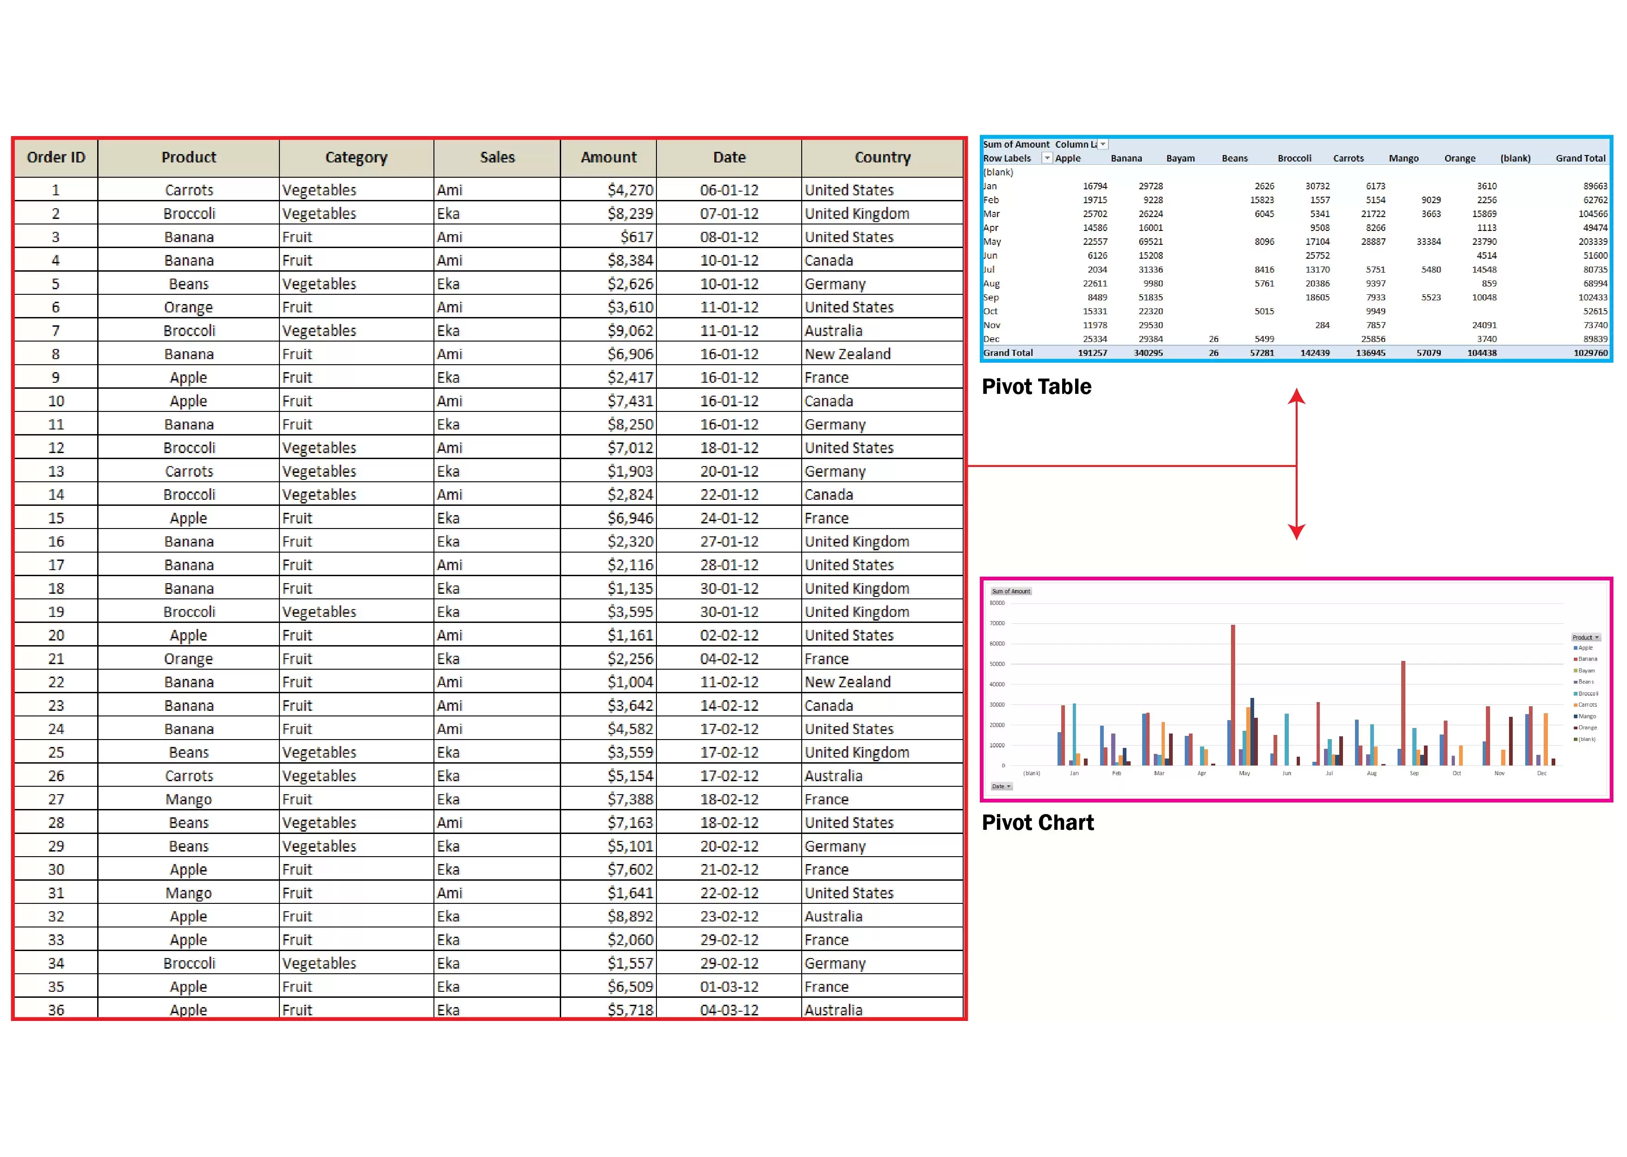Click the pivot value 203339
This screenshot has width=1627, height=1157.
coord(1592,242)
